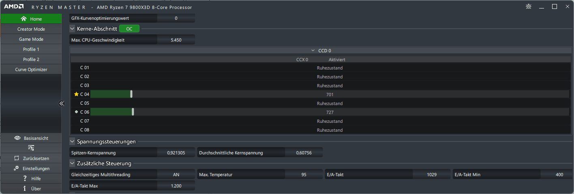The height and width of the screenshot is (194, 574).
Task: Open Curve Optimizer page
Action: 31,70
